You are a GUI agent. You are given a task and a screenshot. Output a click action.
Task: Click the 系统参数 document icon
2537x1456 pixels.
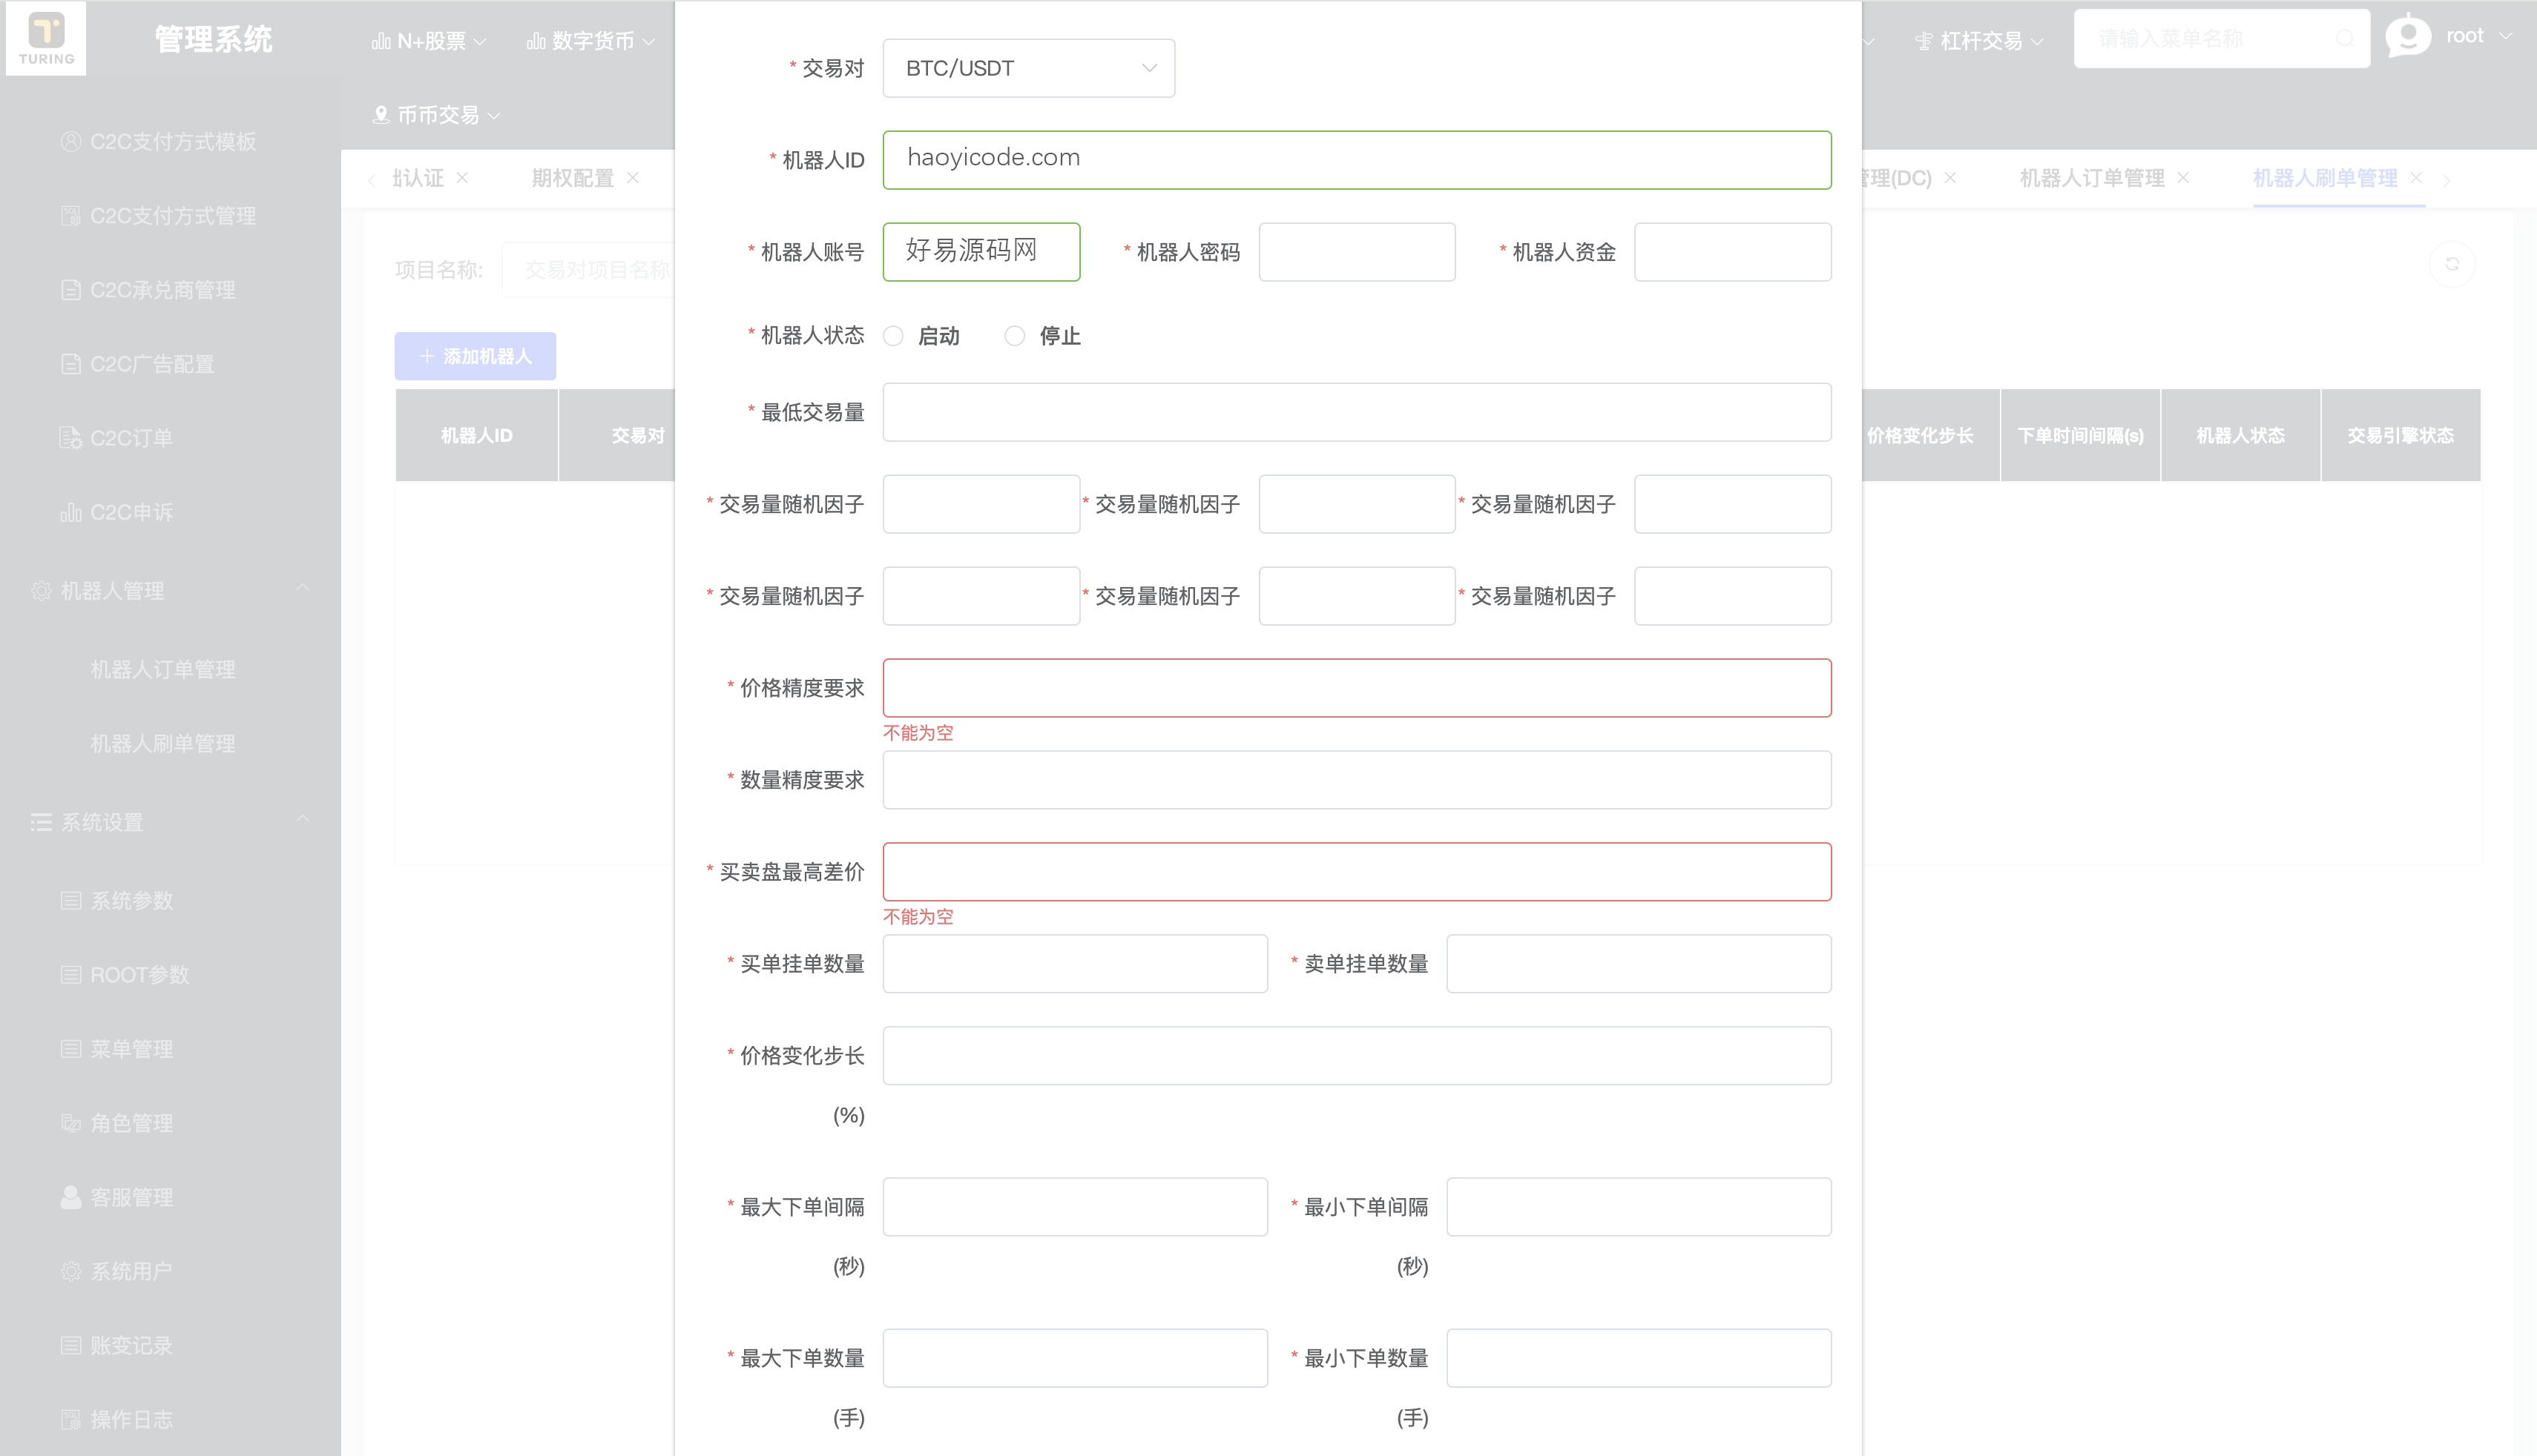tap(70, 900)
